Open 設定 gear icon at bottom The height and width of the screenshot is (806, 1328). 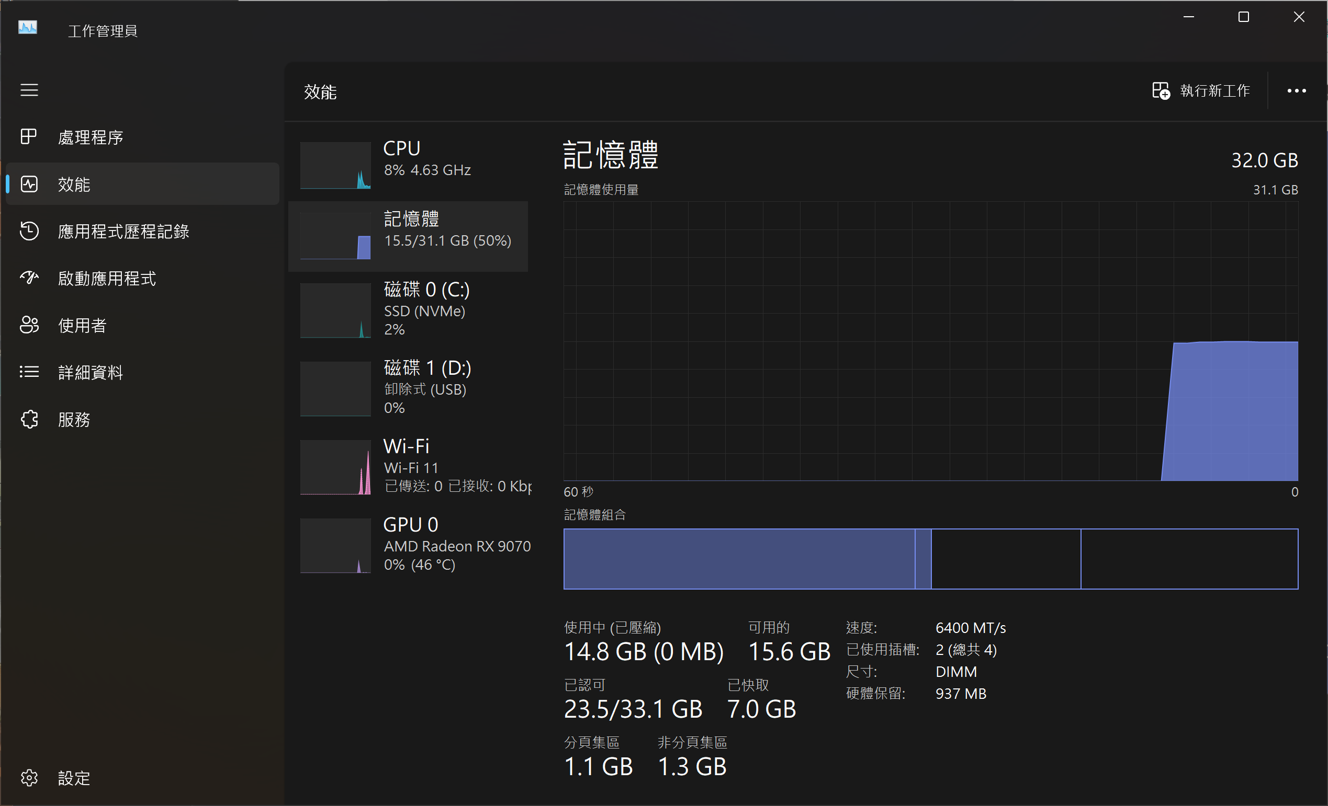point(29,777)
